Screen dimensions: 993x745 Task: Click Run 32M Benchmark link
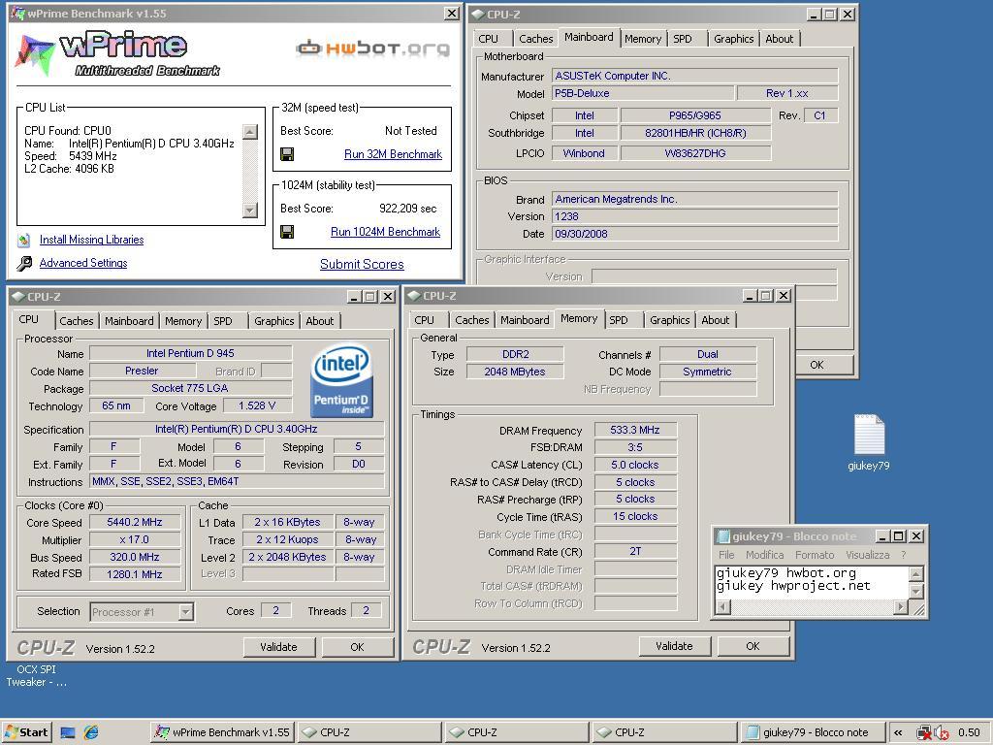click(394, 154)
